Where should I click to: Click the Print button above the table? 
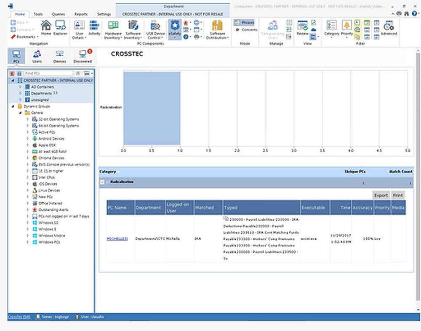pyautogui.click(x=398, y=195)
